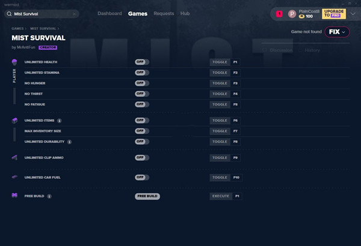Click the PlainCoat8 profile avatar
The width and height of the screenshot is (361, 246).
292,14
